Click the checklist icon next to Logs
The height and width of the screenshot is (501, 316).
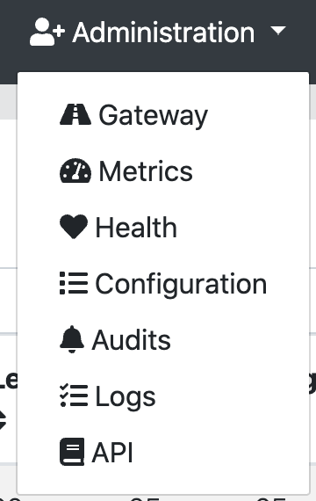[x=74, y=396]
